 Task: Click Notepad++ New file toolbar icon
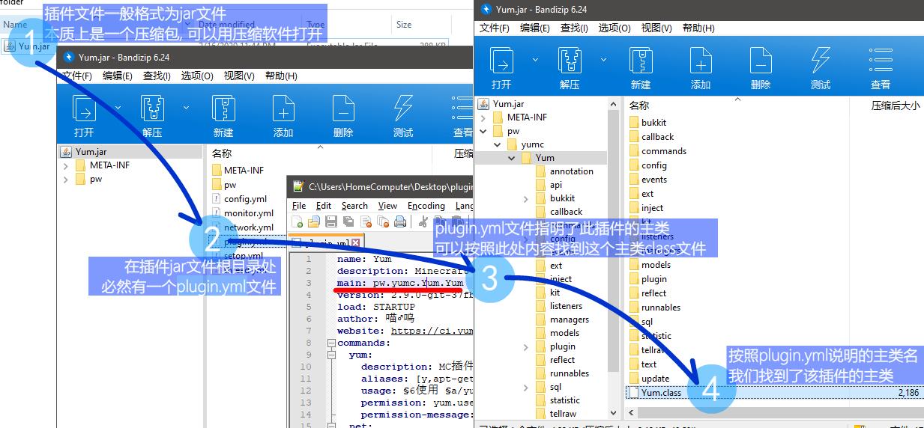pyautogui.click(x=298, y=221)
